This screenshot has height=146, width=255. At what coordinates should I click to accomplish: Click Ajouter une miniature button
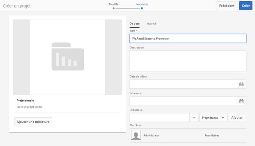[x=33, y=122]
